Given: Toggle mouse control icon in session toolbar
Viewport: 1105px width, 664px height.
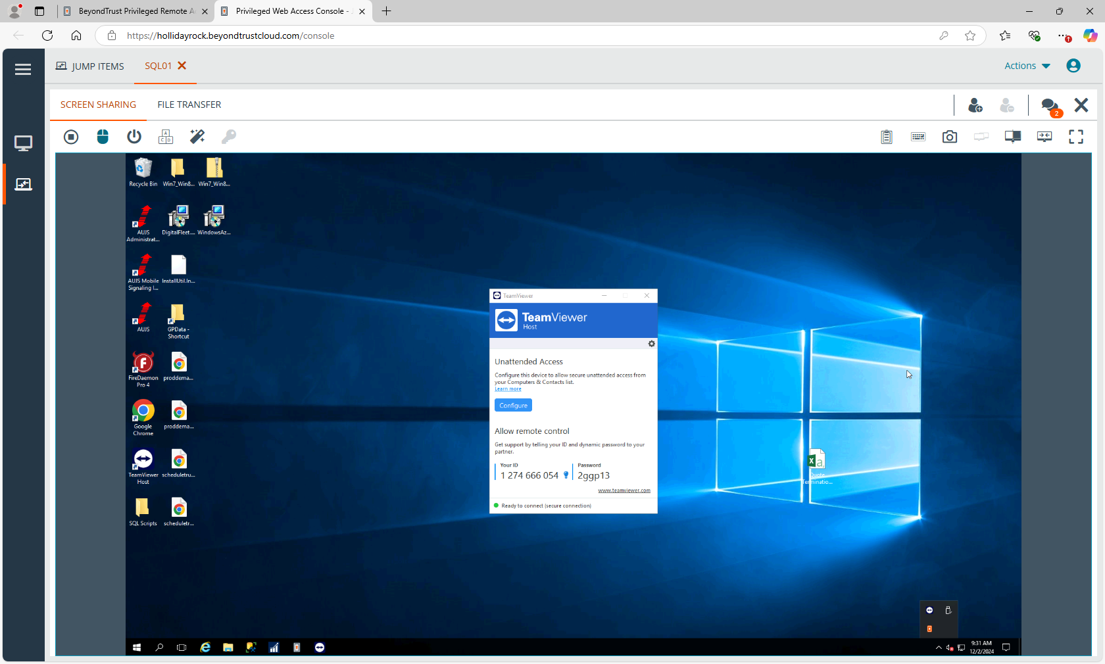Looking at the screenshot, I should click(103, 137).
